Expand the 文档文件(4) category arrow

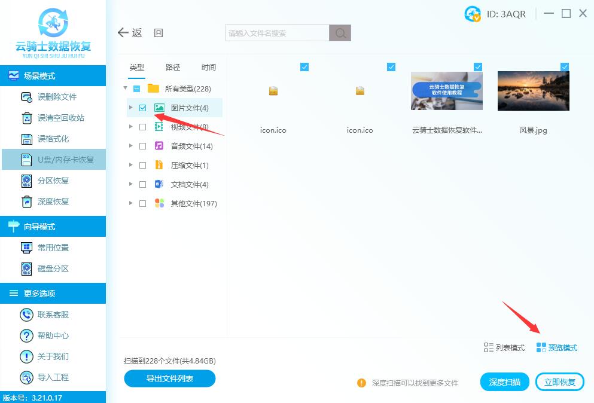point(131,184)
